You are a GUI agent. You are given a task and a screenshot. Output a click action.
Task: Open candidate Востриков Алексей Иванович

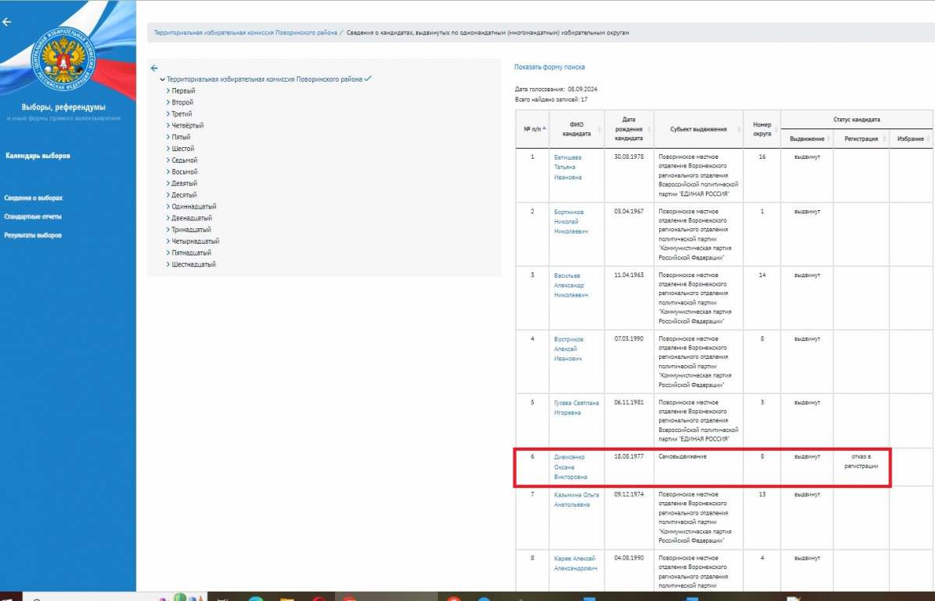pos(569,349)
